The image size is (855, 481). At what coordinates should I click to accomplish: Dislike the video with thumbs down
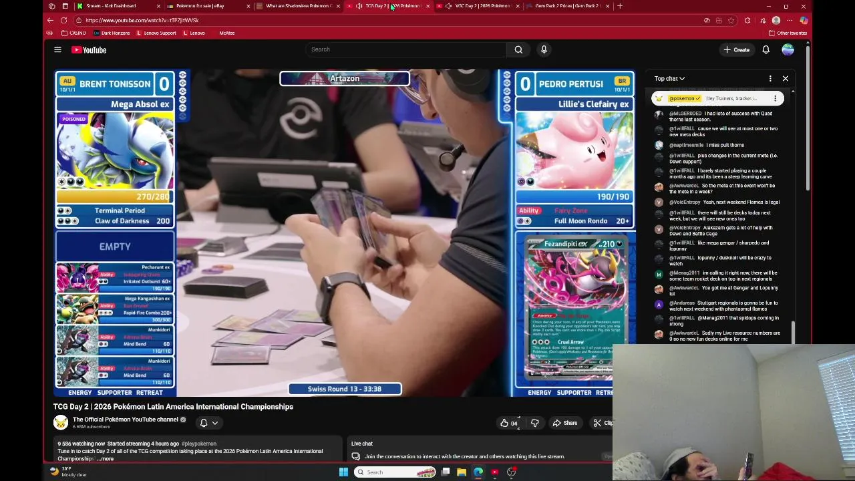pos(534,423)
